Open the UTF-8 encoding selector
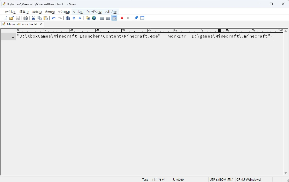 click(x=221, y=179)
